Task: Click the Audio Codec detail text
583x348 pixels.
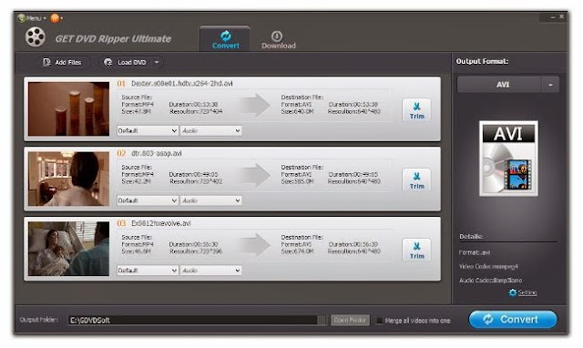Action: coord(490,280)
